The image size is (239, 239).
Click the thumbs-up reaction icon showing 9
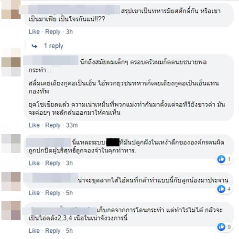(221, 227)
